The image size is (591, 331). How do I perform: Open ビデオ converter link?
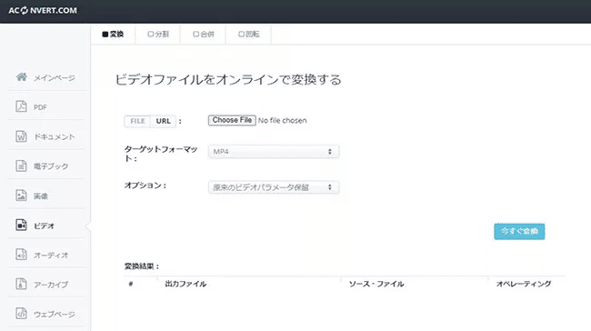pos(45,226)
